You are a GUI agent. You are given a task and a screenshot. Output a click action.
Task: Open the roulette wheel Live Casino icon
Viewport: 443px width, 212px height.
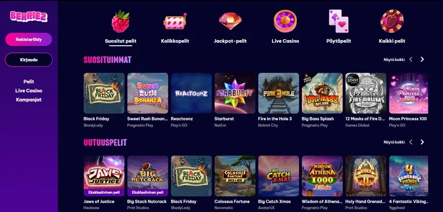tap(285, 21)
